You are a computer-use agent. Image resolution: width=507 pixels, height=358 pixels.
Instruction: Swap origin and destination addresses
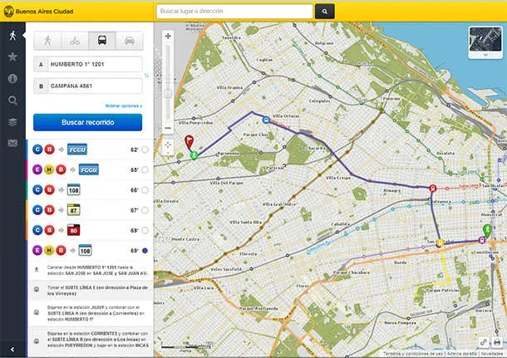146,76
